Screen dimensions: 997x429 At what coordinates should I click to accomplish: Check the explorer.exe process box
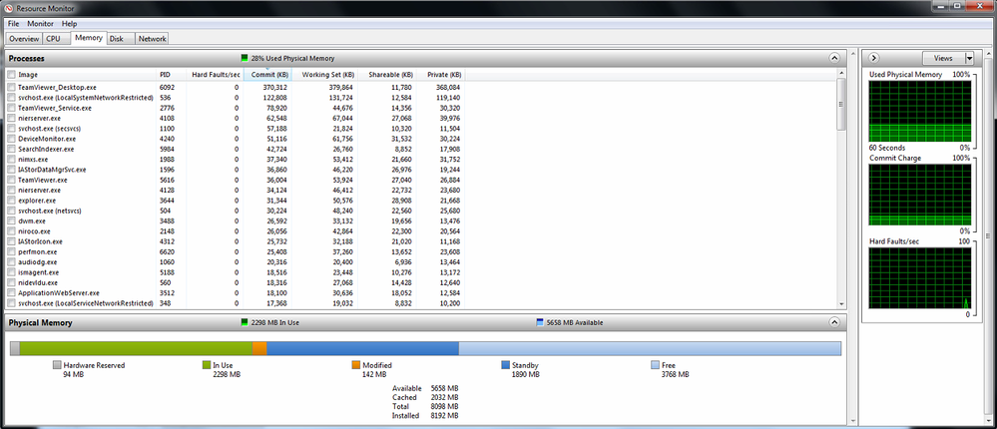pos(11,201)
